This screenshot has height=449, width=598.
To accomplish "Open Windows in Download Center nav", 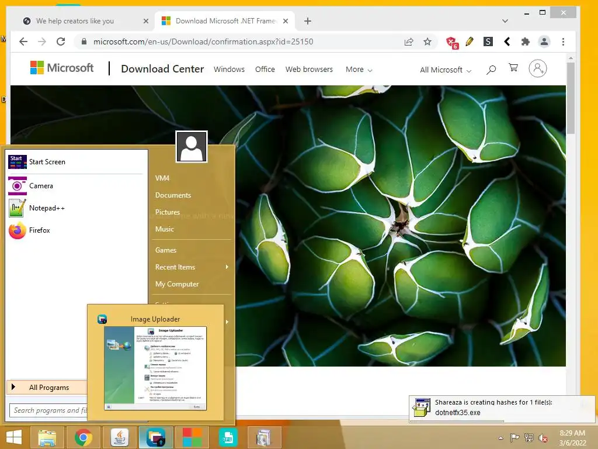I will [229, 70].
